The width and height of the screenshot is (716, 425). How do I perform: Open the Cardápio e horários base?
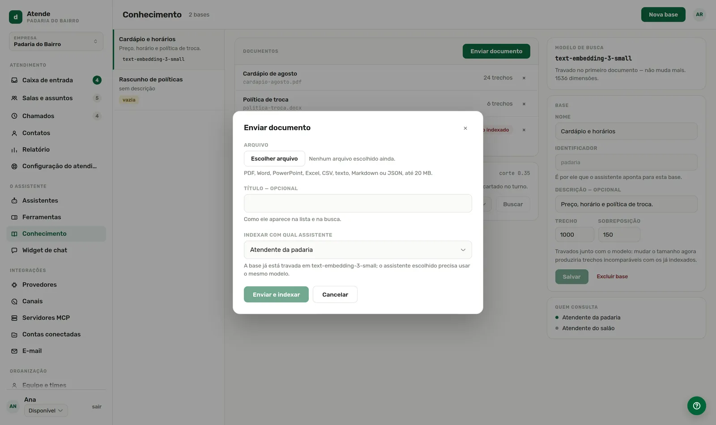(168, 49)
